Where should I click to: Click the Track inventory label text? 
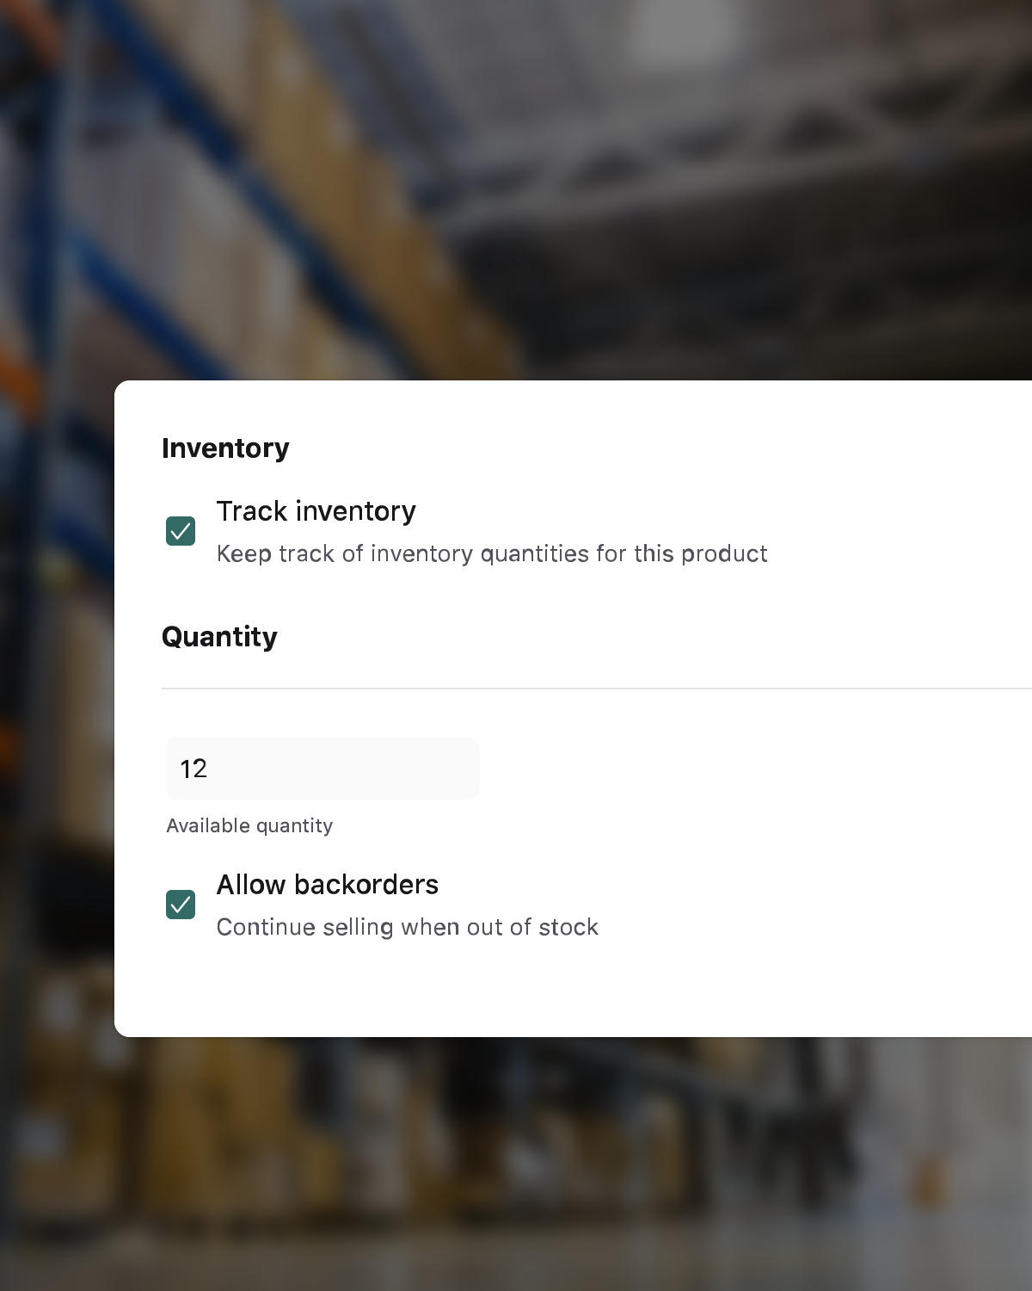(316, 511)
